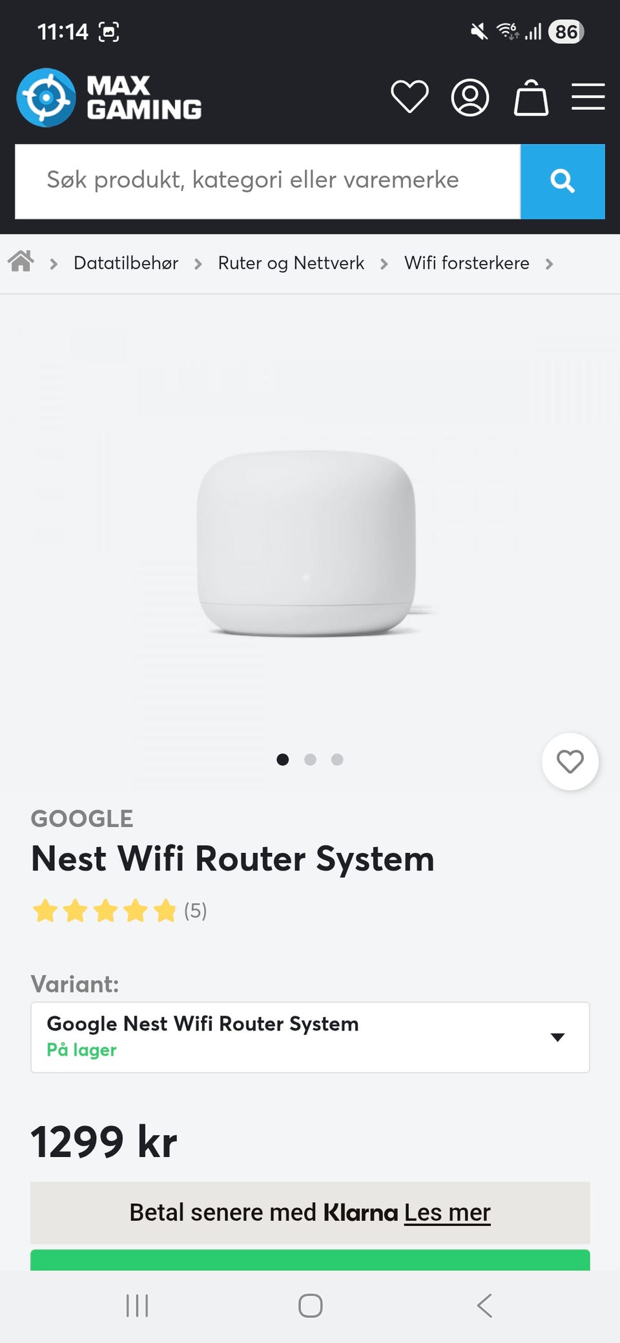Open the shopping bag cart
The height and width of the screenshot is (1343, 620).
click(x=531, y=97)
